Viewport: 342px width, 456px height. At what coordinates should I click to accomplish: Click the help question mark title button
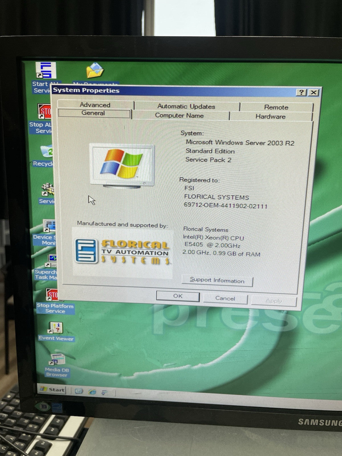coord(302,92)
